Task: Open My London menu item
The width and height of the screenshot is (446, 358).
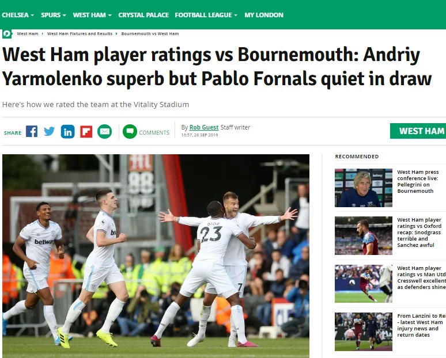Action: click(264, 15)
